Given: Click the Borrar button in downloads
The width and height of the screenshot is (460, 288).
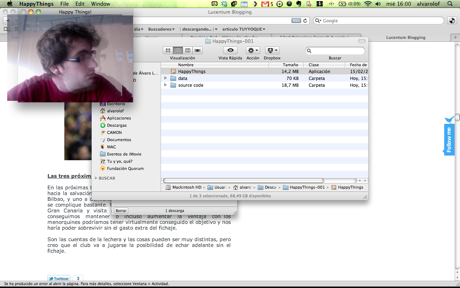Looking at the screenshot, I should coord(121,211).
